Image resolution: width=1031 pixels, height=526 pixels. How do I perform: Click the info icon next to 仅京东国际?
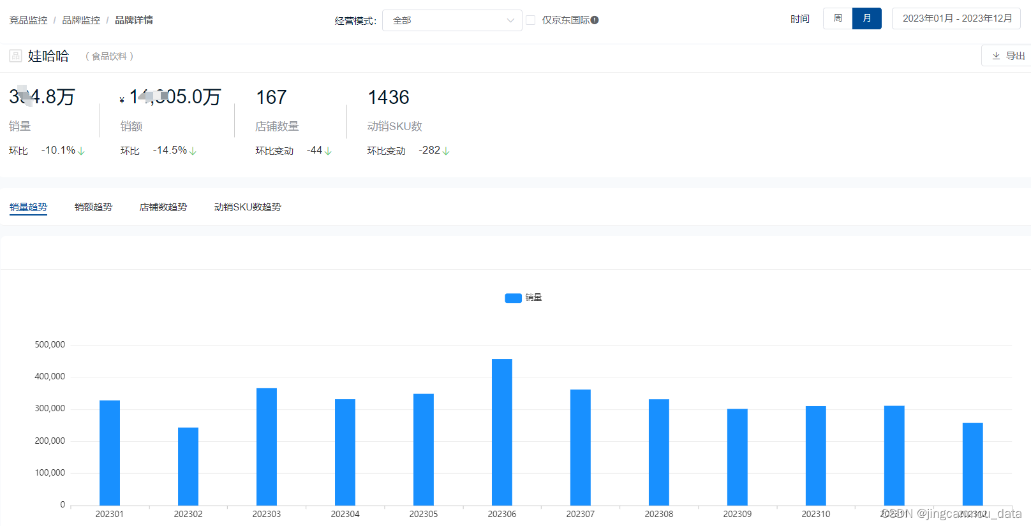click(595, 20)
